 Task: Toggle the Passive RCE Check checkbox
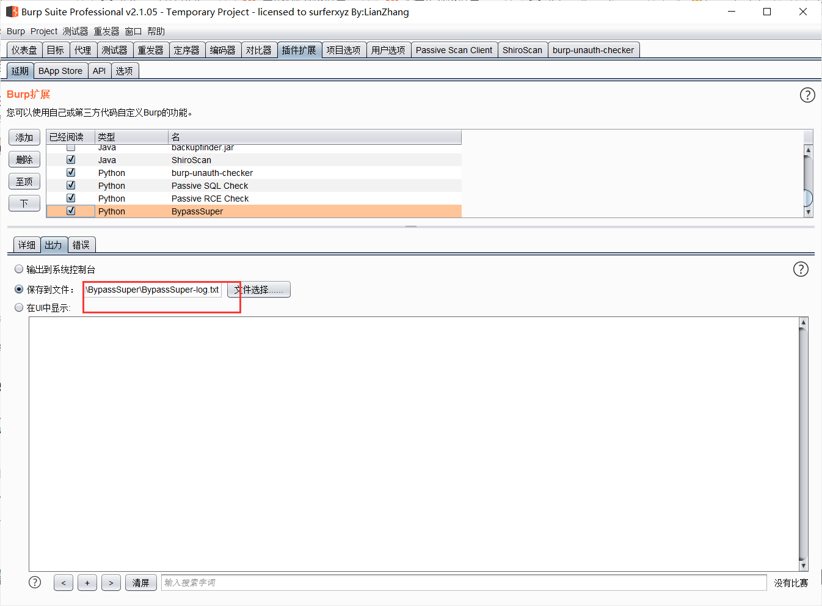click(x=71, y=198)
